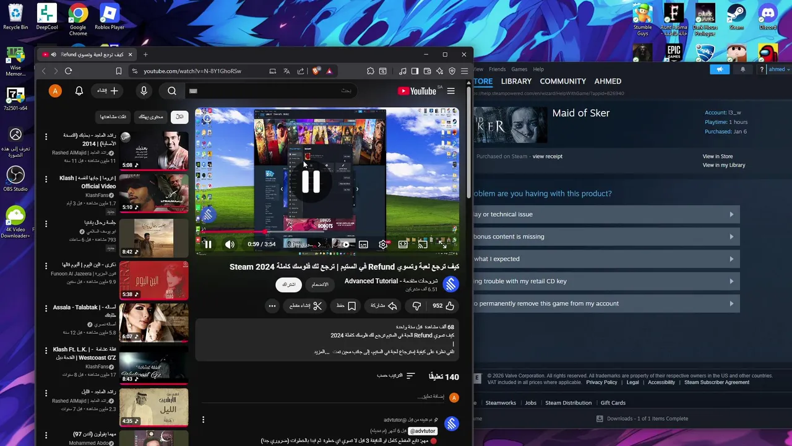
Task: Toggle the browser sidebar panel icon
Action: (x=415, y=71)
